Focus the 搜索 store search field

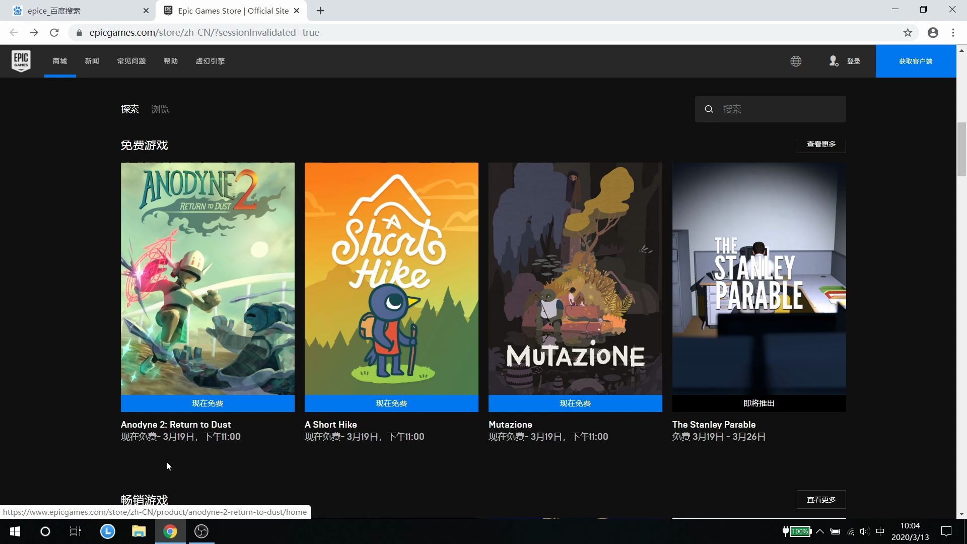coord(770,109)
